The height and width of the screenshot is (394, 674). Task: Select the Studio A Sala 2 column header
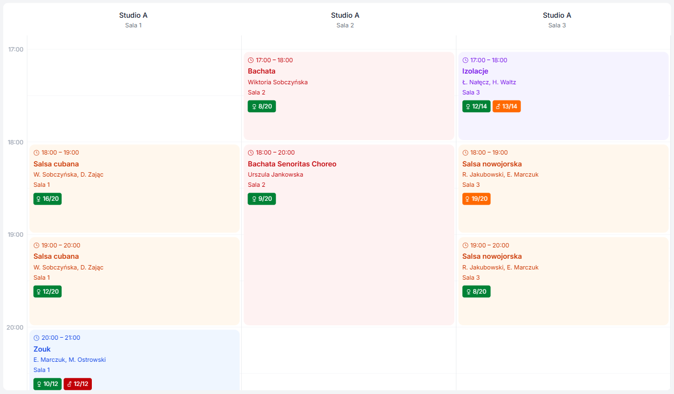point(345,19)
